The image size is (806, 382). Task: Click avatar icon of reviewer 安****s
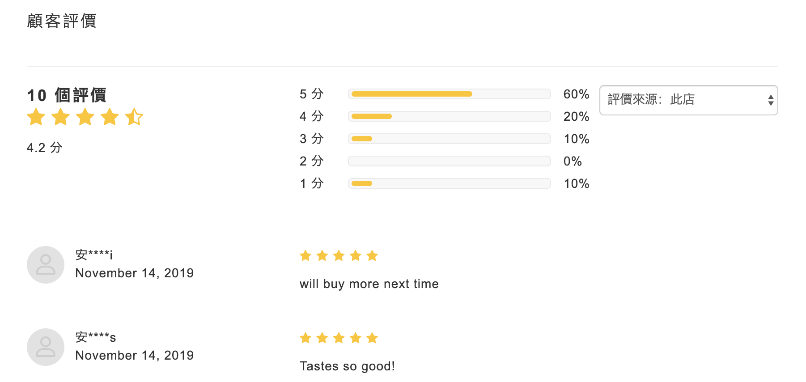(x=46, y=347)
